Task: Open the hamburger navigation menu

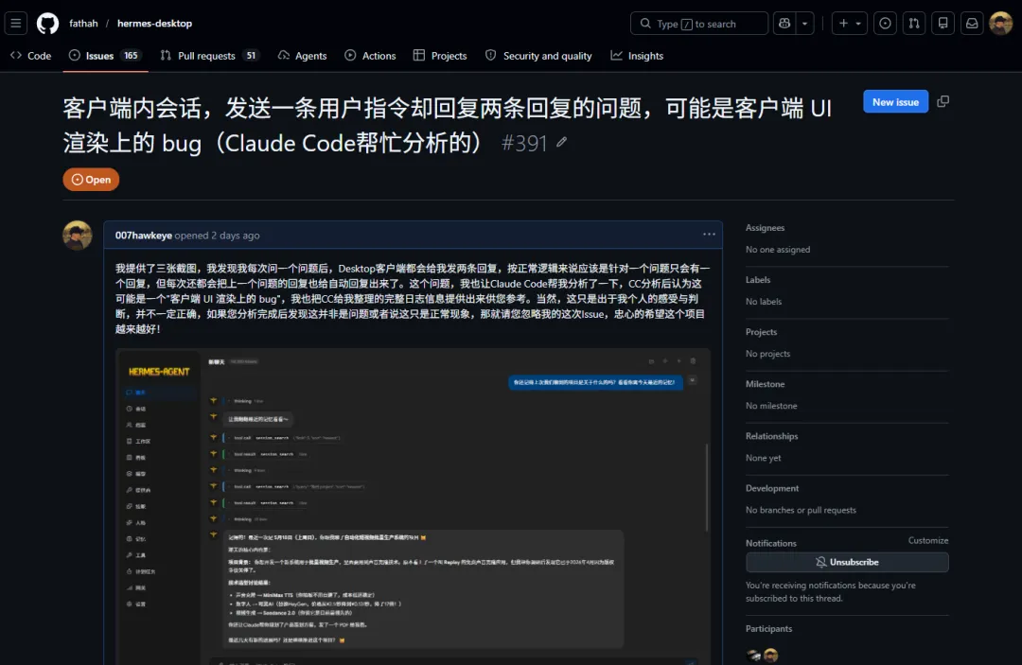Action: [16, 24]
